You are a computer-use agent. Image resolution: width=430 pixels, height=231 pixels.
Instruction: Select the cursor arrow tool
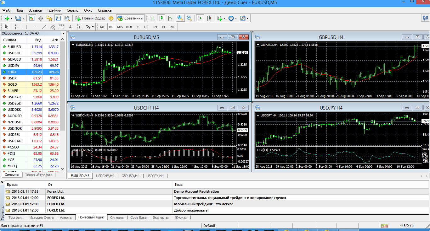7,27
